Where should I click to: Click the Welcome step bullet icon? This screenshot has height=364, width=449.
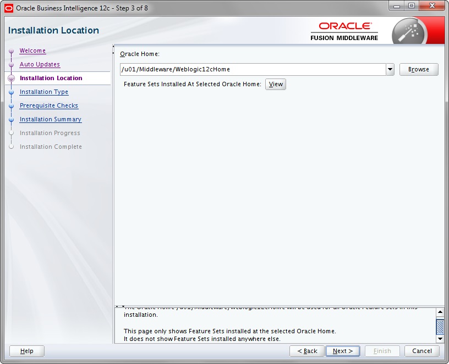tap(11, 51)
